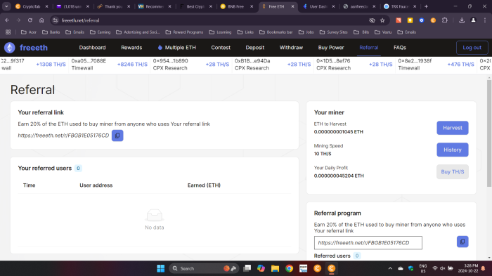Open Earning bookmarks folder
492x276 pixels.
(x=100, y=32)
